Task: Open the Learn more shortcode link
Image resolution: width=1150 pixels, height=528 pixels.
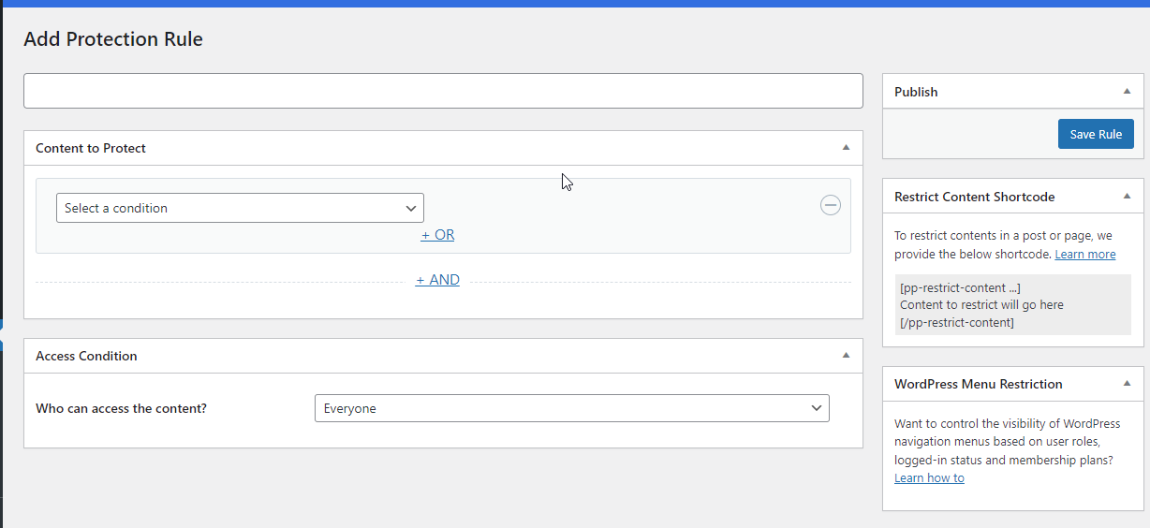Action: [1085, 254]
